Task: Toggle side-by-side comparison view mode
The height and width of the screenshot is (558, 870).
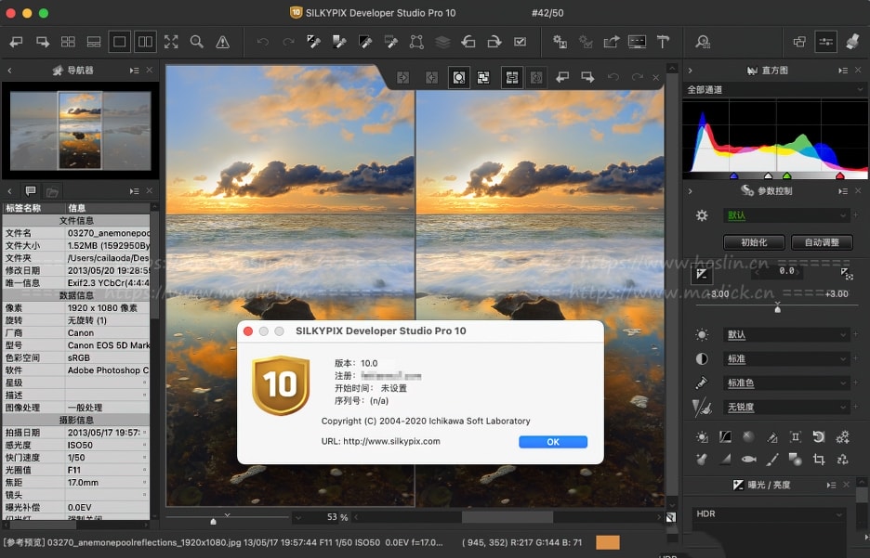Action: click(145, 42)
